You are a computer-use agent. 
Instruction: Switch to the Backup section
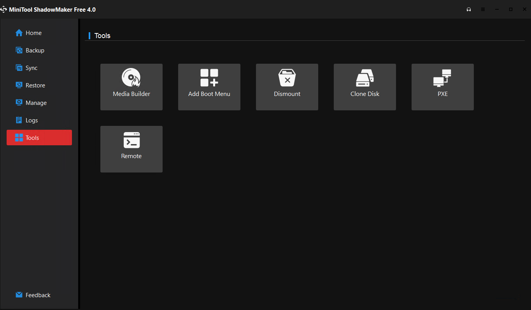point(39,51)
